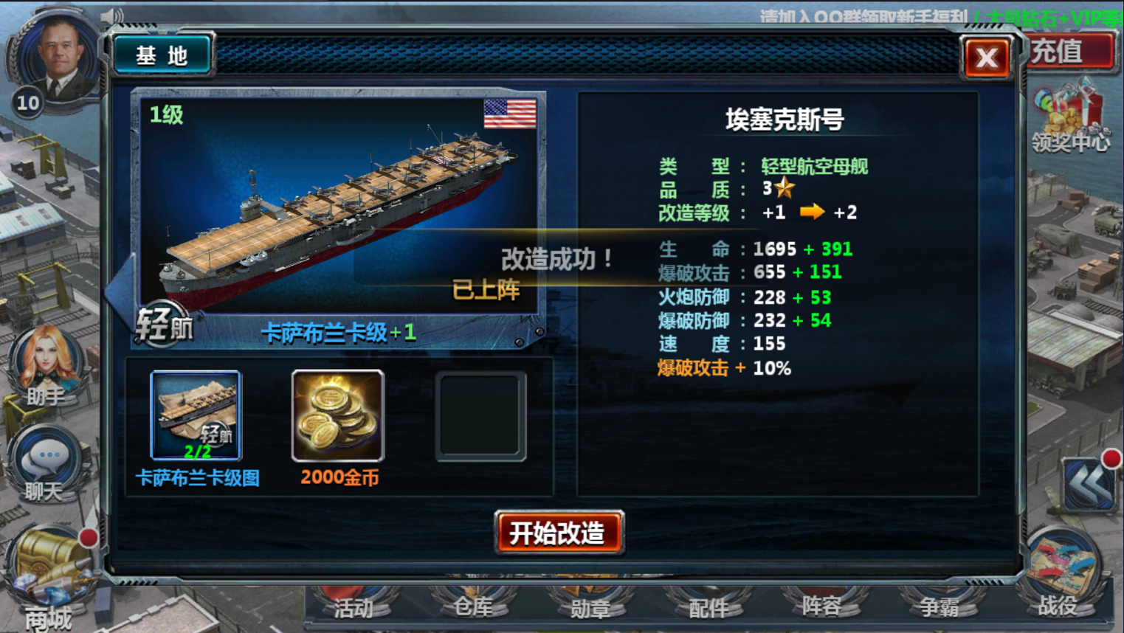Select the empty material slot

click(480, 417)
